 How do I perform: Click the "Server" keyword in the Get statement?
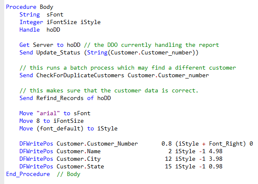[x=43, y=45]
